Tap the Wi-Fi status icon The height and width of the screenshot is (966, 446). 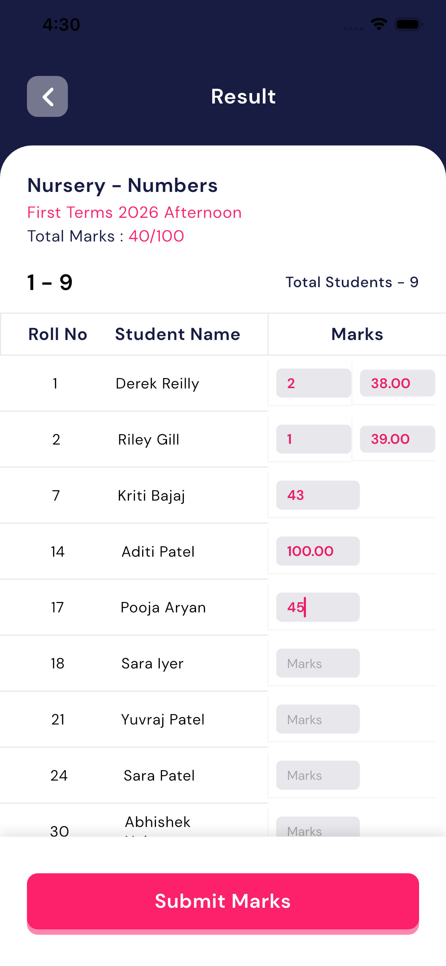[x=378, y=24]
